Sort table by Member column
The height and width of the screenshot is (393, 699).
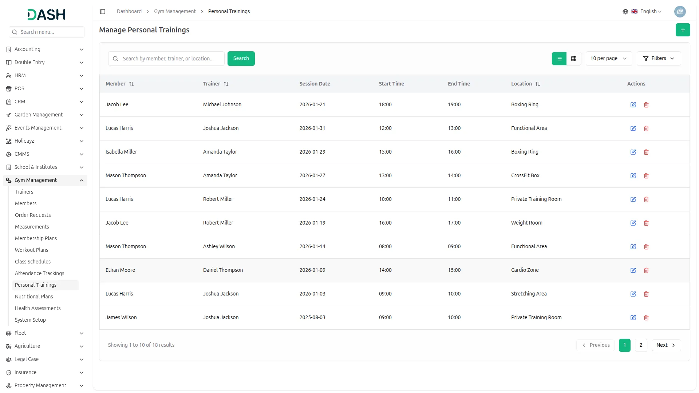[131, 84]
